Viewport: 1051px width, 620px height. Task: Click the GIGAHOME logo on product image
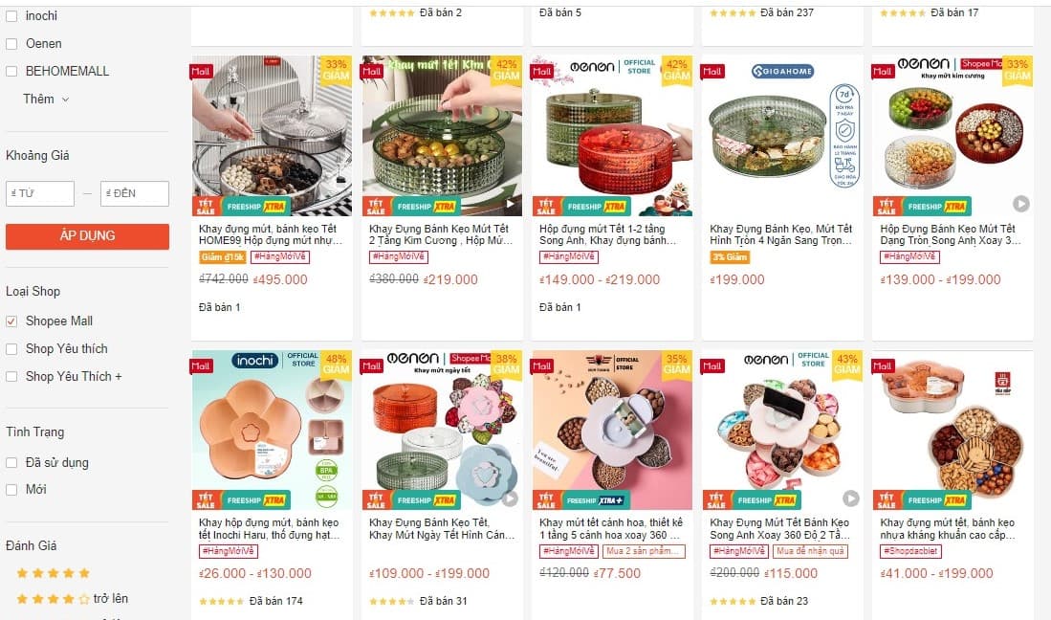coord(782,71)
